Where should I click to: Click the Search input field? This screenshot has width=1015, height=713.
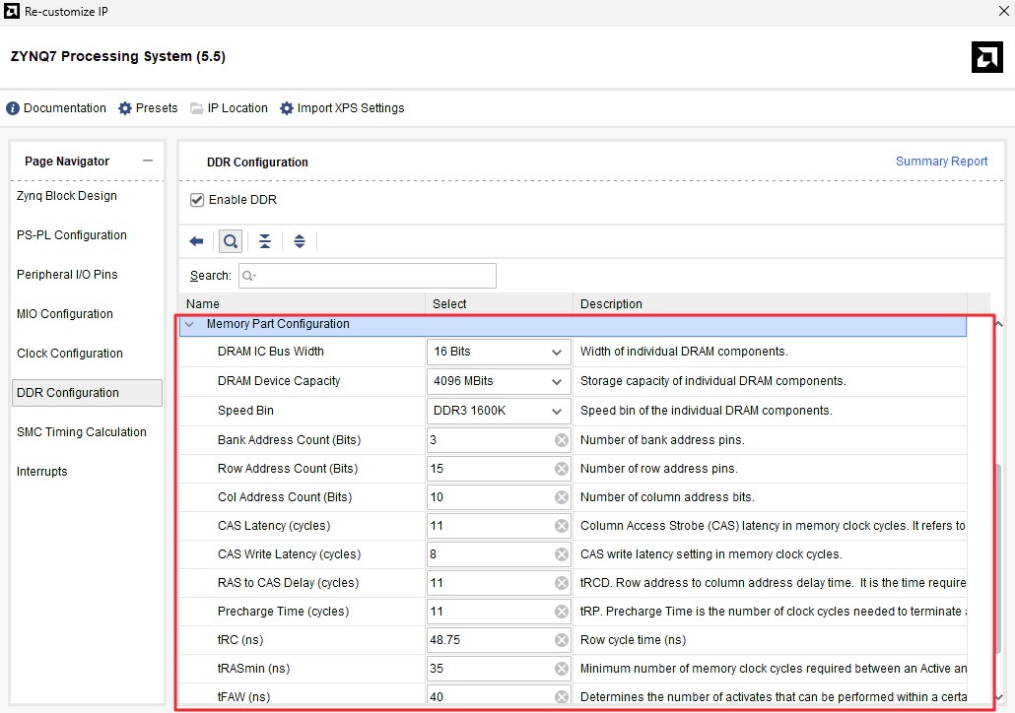367,276
